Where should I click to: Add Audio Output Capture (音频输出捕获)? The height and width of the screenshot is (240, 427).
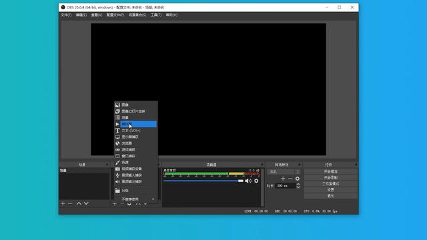point(135,181)
